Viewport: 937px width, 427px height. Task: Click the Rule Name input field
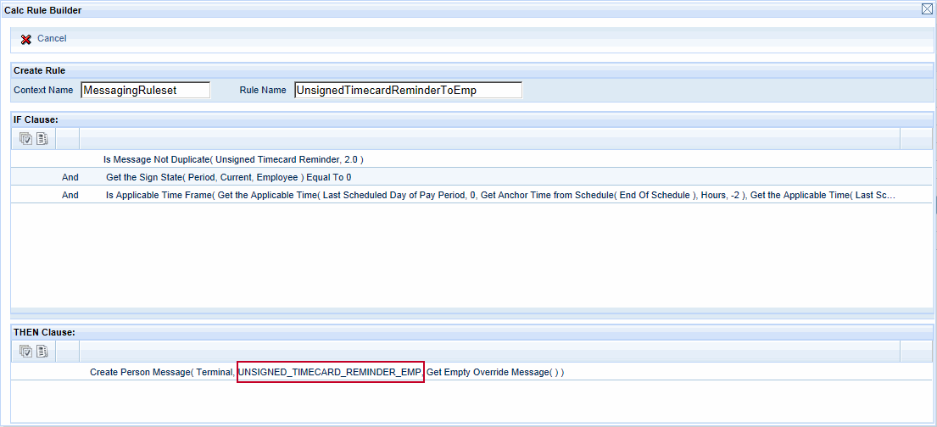pyautogui.click(x=408, y=90)
